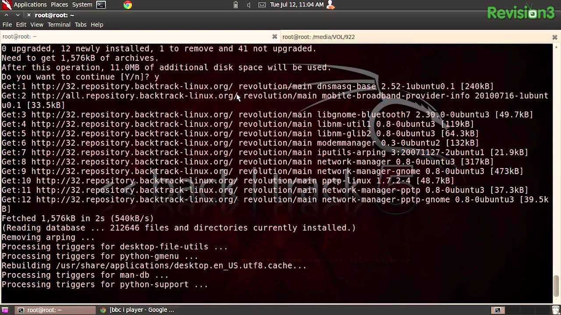Click the Get:5 libnm-glib2 line
Image resolution: width=561 pixels, height=315 pixels.
pos(240,133)
